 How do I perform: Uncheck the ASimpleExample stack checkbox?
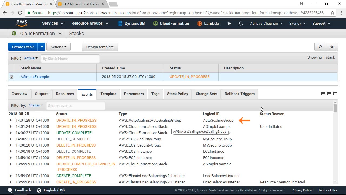coord(12,77)
